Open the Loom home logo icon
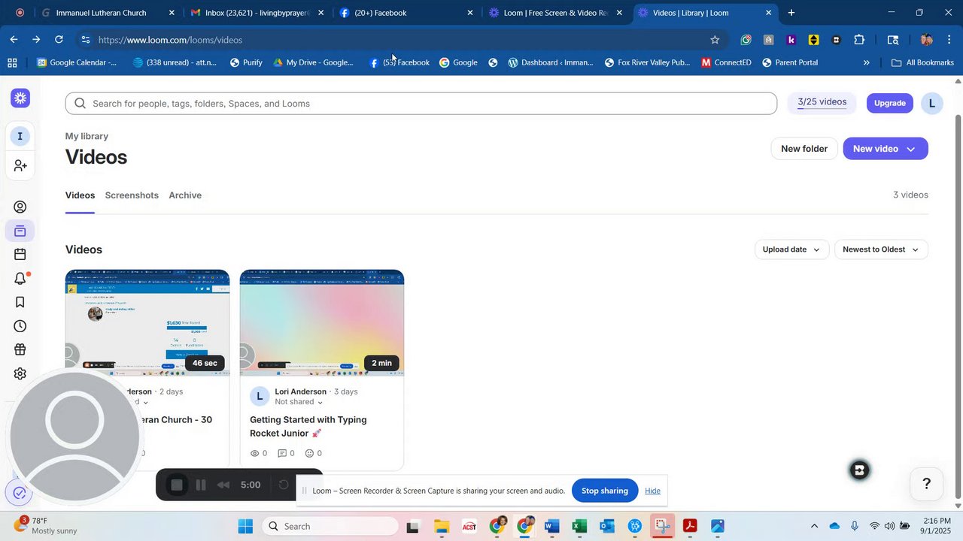Image resolution: width=963 pixels, height=541 pixels. [x=20, y=98]
